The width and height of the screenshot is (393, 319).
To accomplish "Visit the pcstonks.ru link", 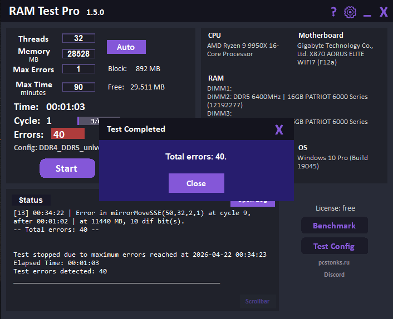I will 334,262.
